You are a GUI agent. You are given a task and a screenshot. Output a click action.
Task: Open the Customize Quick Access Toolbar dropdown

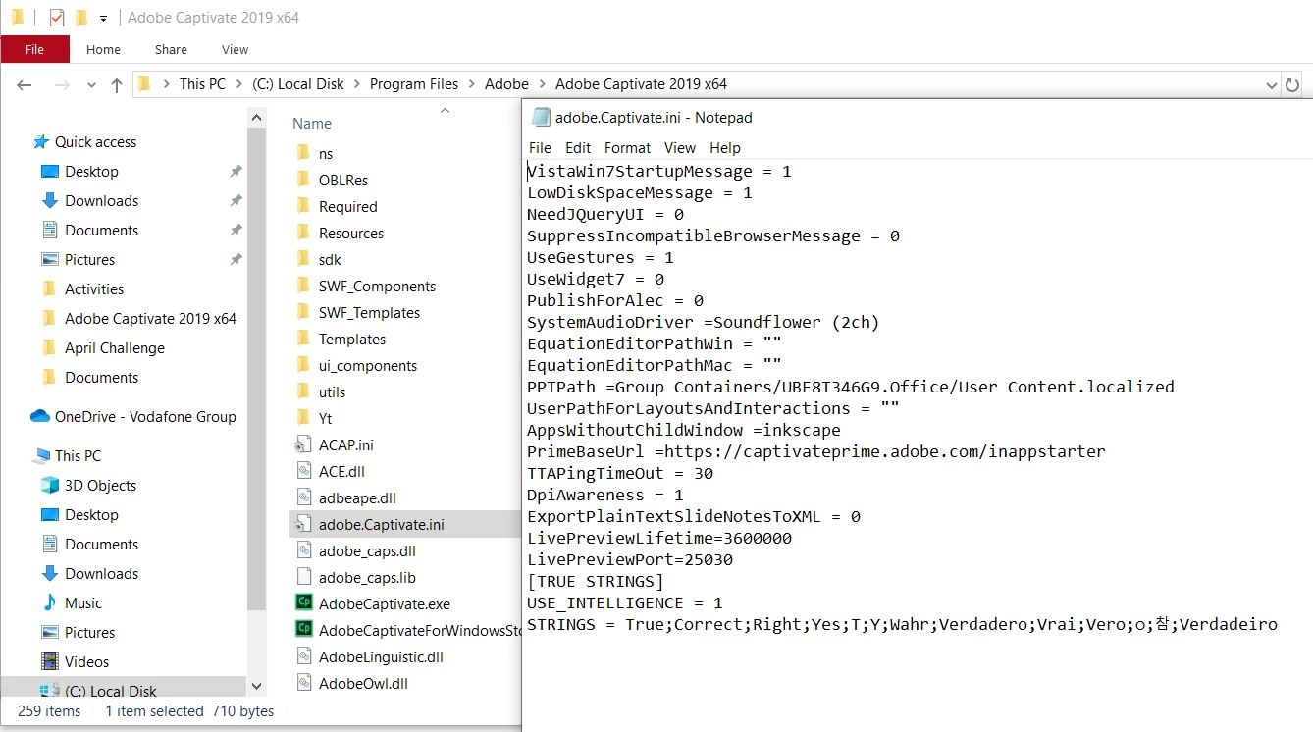coord(103,18)
